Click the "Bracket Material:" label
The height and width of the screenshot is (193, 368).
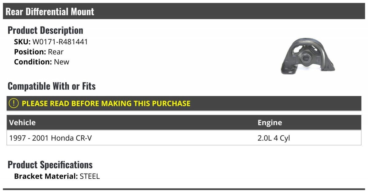pyautogui.click(x=46, y=176)
